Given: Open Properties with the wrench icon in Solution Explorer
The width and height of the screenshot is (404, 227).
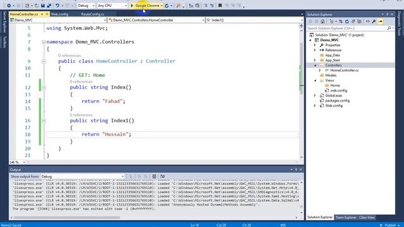Looking at the screenshot, I should (374, 21).
